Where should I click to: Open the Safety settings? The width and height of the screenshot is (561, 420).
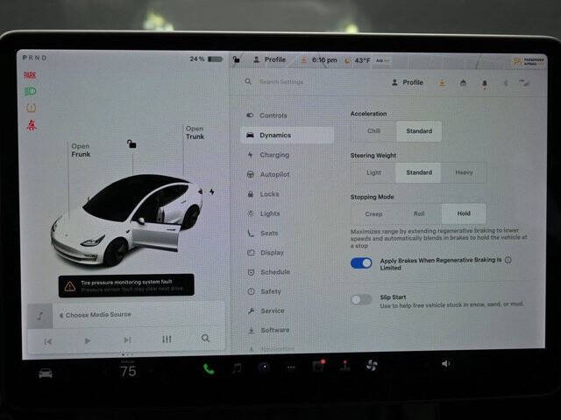click(265, 291)
